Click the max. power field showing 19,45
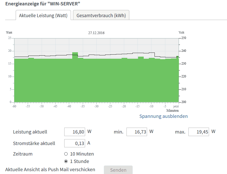 [199, 132]
